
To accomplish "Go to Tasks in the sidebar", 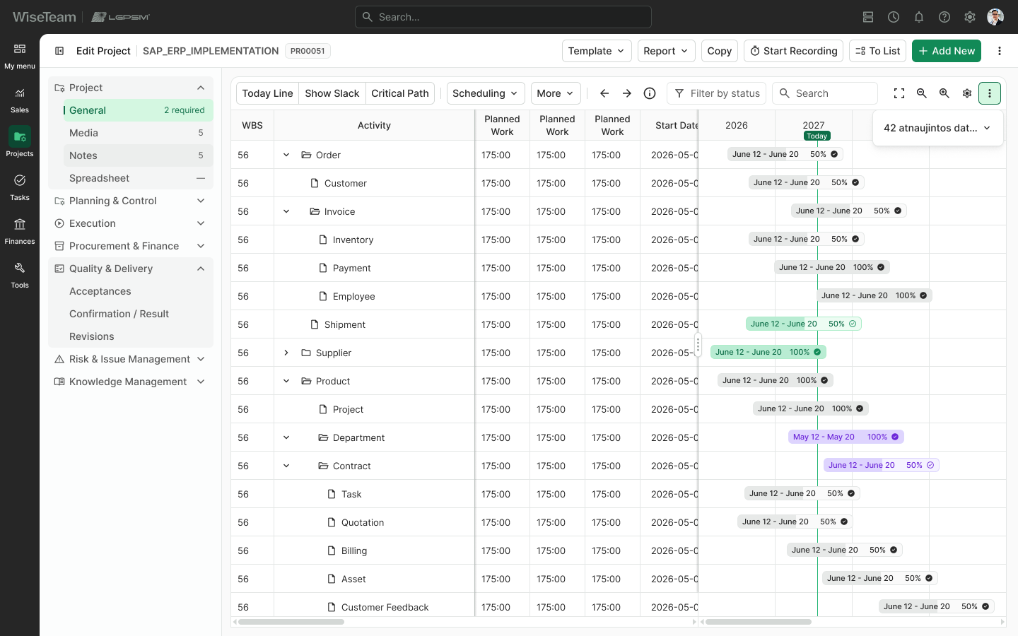I will (x=20, y=187).
